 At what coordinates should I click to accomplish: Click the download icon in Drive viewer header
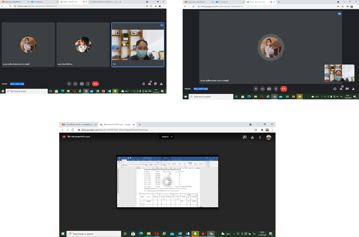click(253, 137)
